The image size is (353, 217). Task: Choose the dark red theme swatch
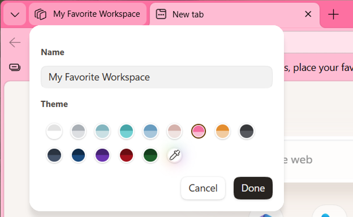point(126,155)
